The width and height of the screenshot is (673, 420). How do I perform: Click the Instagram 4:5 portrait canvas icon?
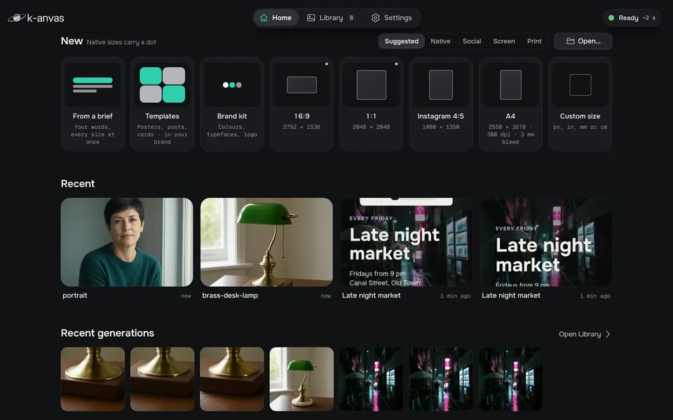[x=441, y=85]
